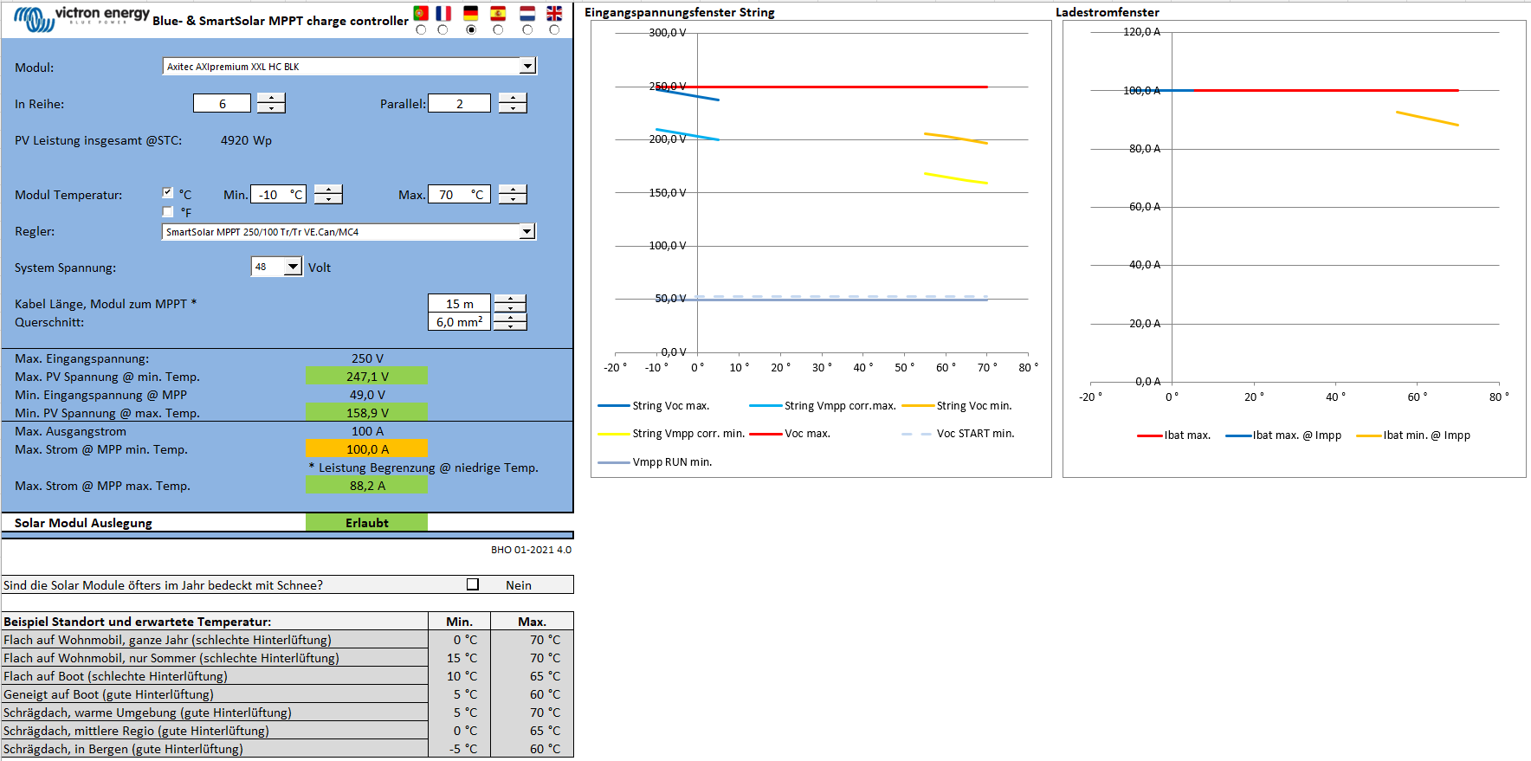Enable the °F temperature unit checkbox
1531x761 pixels.
[x=168, y=211]
